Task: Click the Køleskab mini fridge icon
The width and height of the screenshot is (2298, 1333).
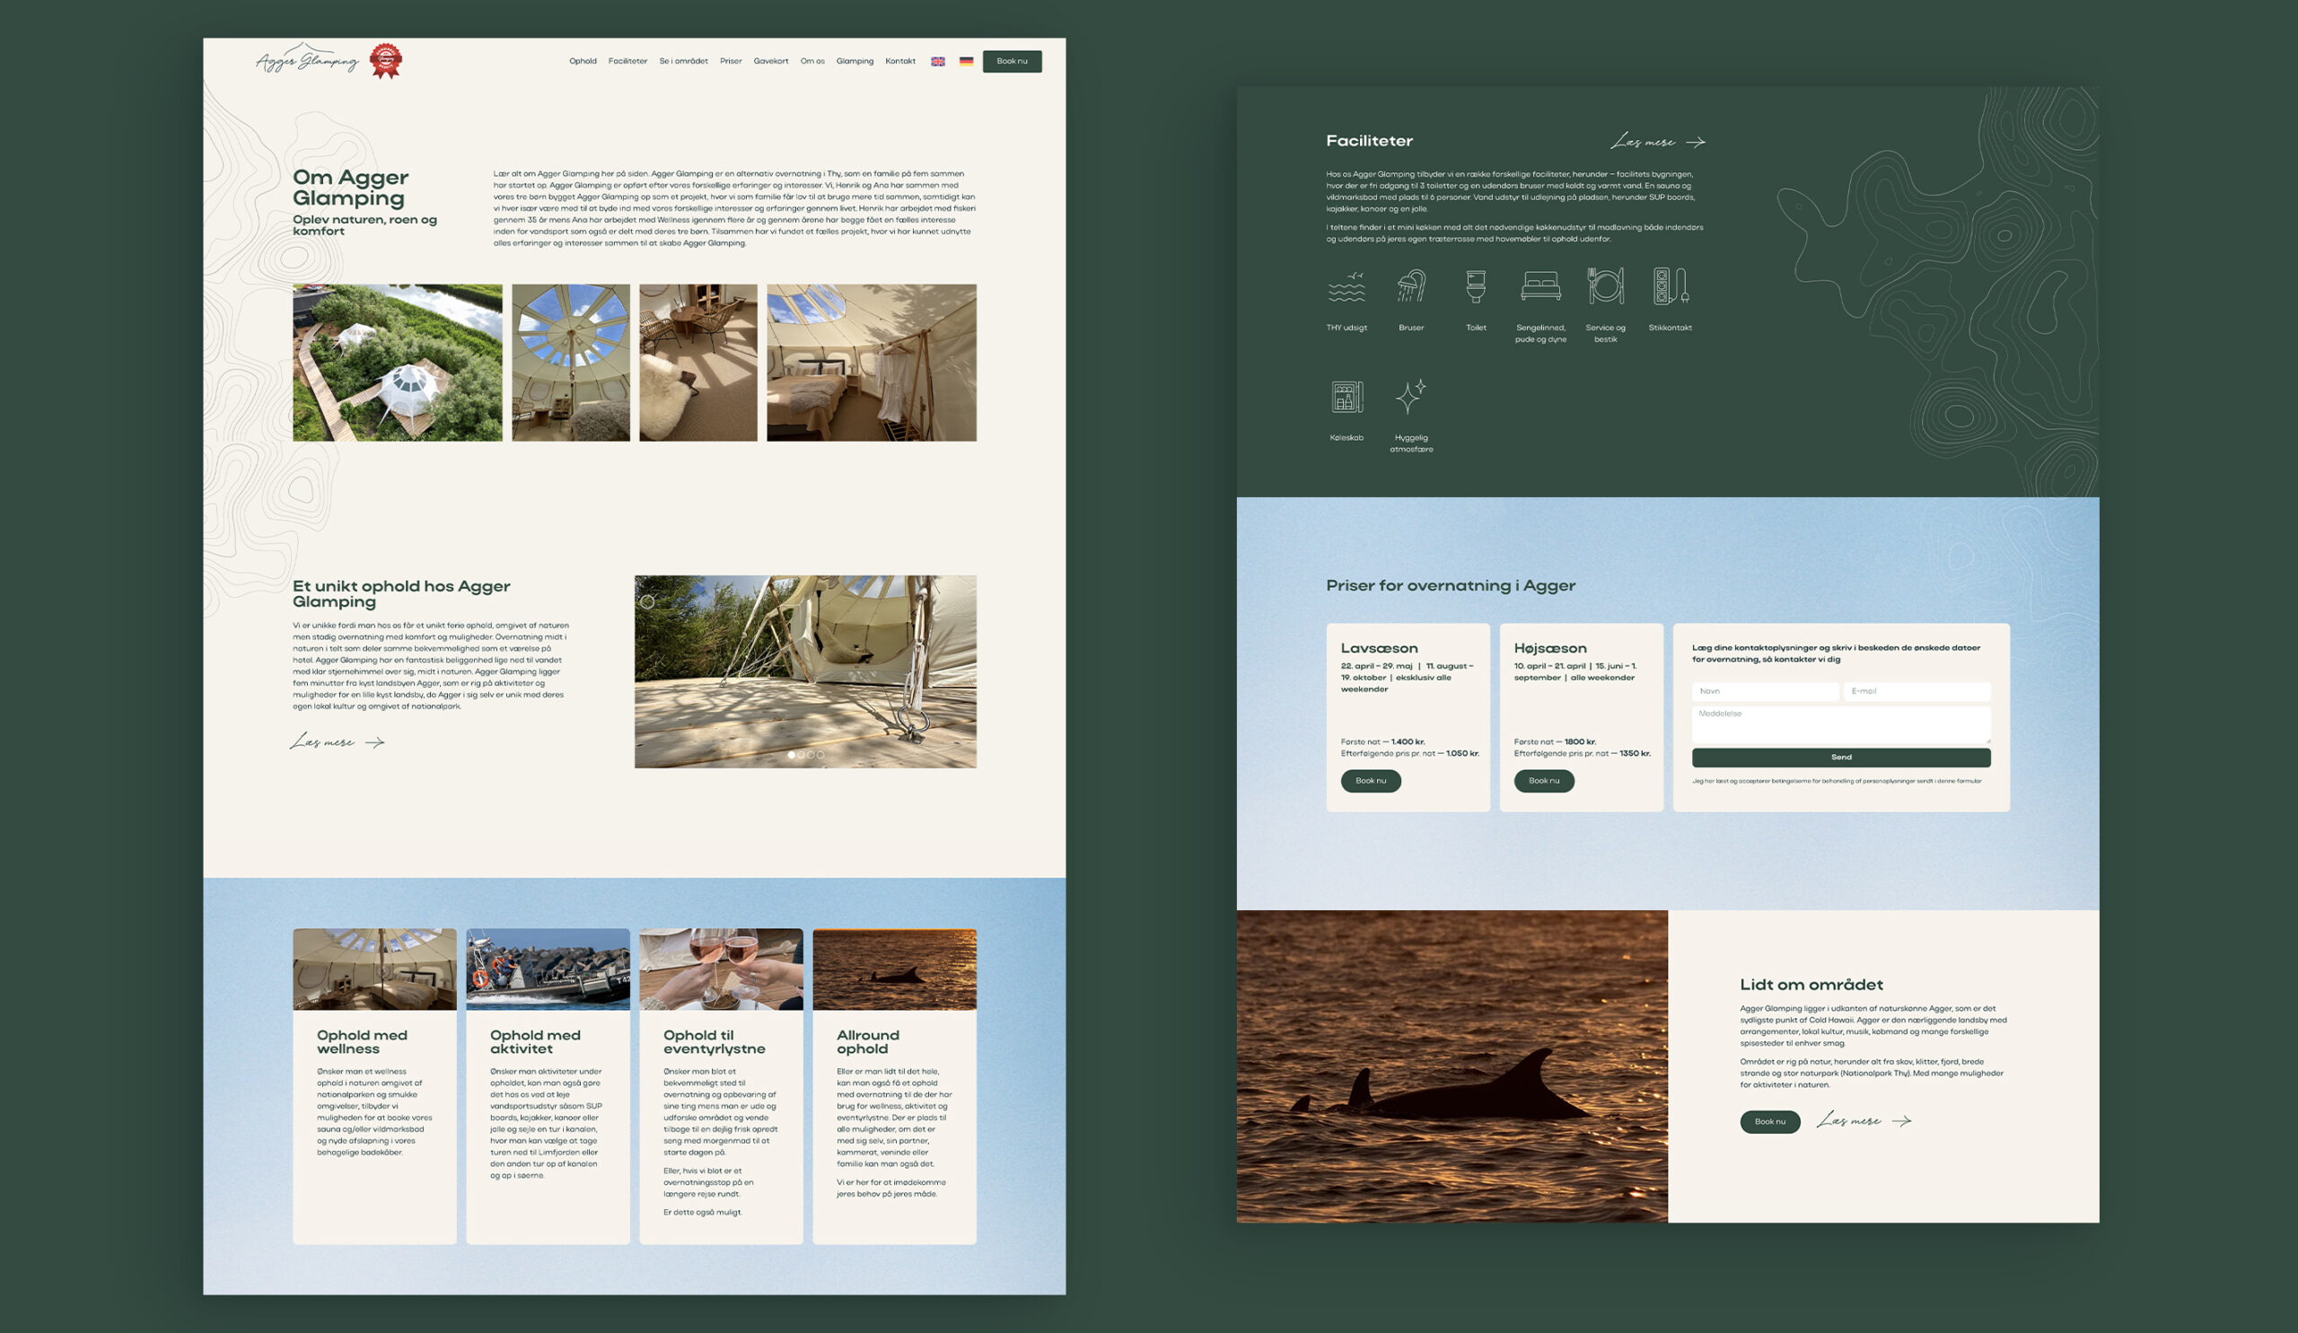Action: 1346,398
